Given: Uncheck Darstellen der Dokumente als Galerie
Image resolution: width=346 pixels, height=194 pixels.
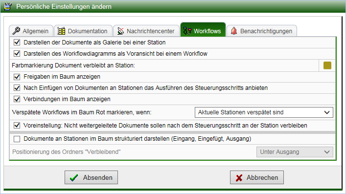Looking at the screenshot, I should 17,43.
